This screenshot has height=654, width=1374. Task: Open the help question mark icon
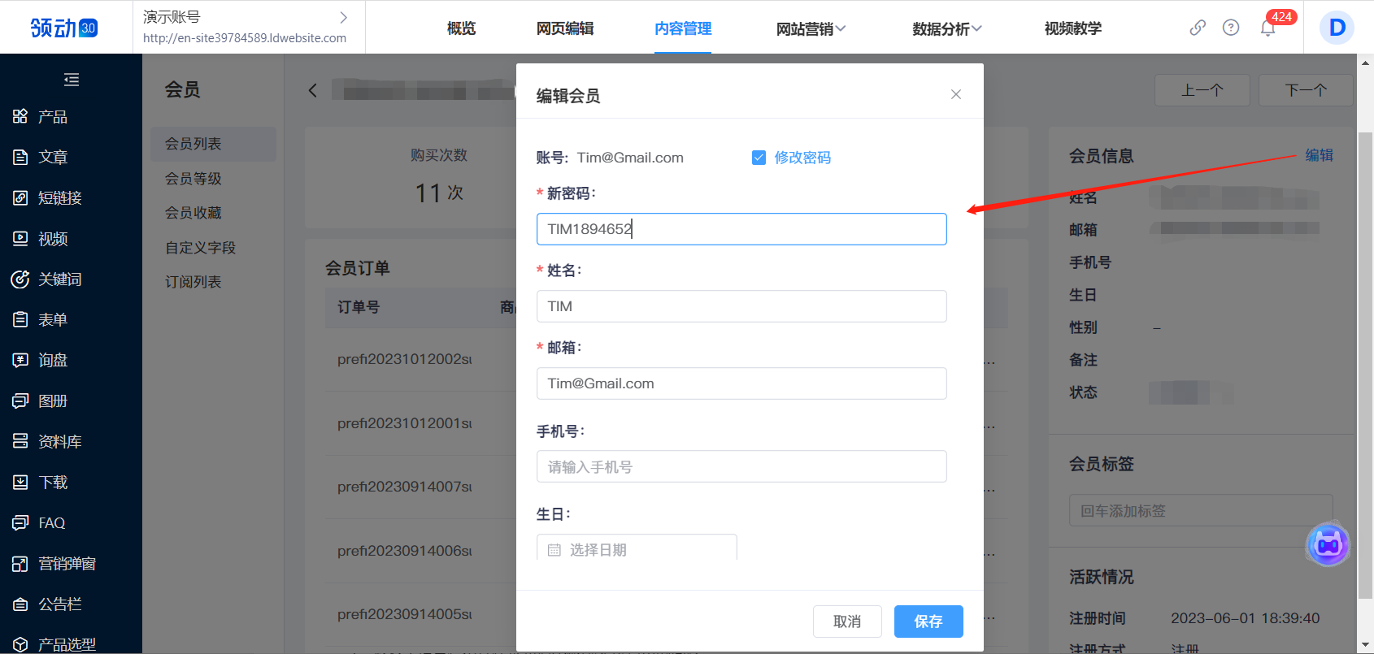click(1231, 28)
